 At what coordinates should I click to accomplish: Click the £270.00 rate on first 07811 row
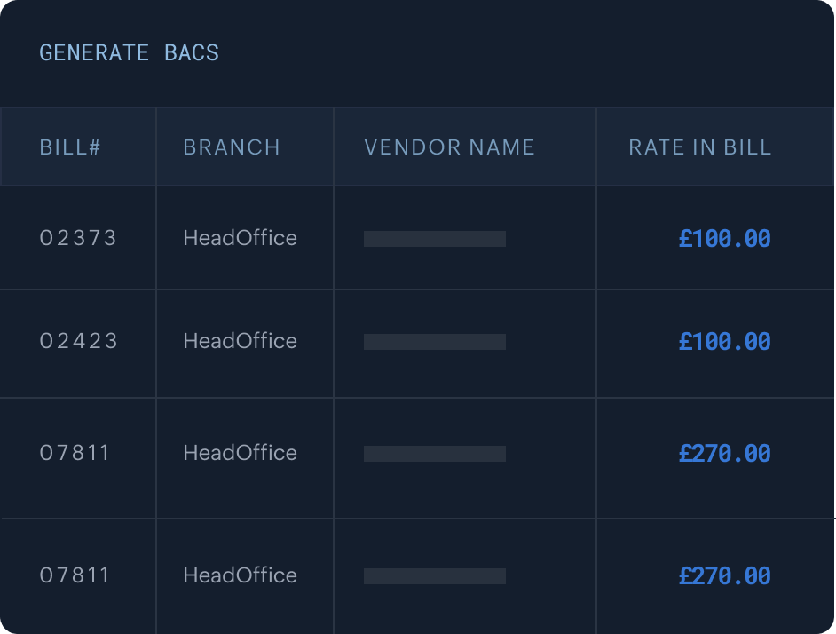725,453
